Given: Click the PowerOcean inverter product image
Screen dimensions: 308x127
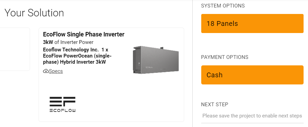Looking at the screenshot, I should click(x=156, y=60).
